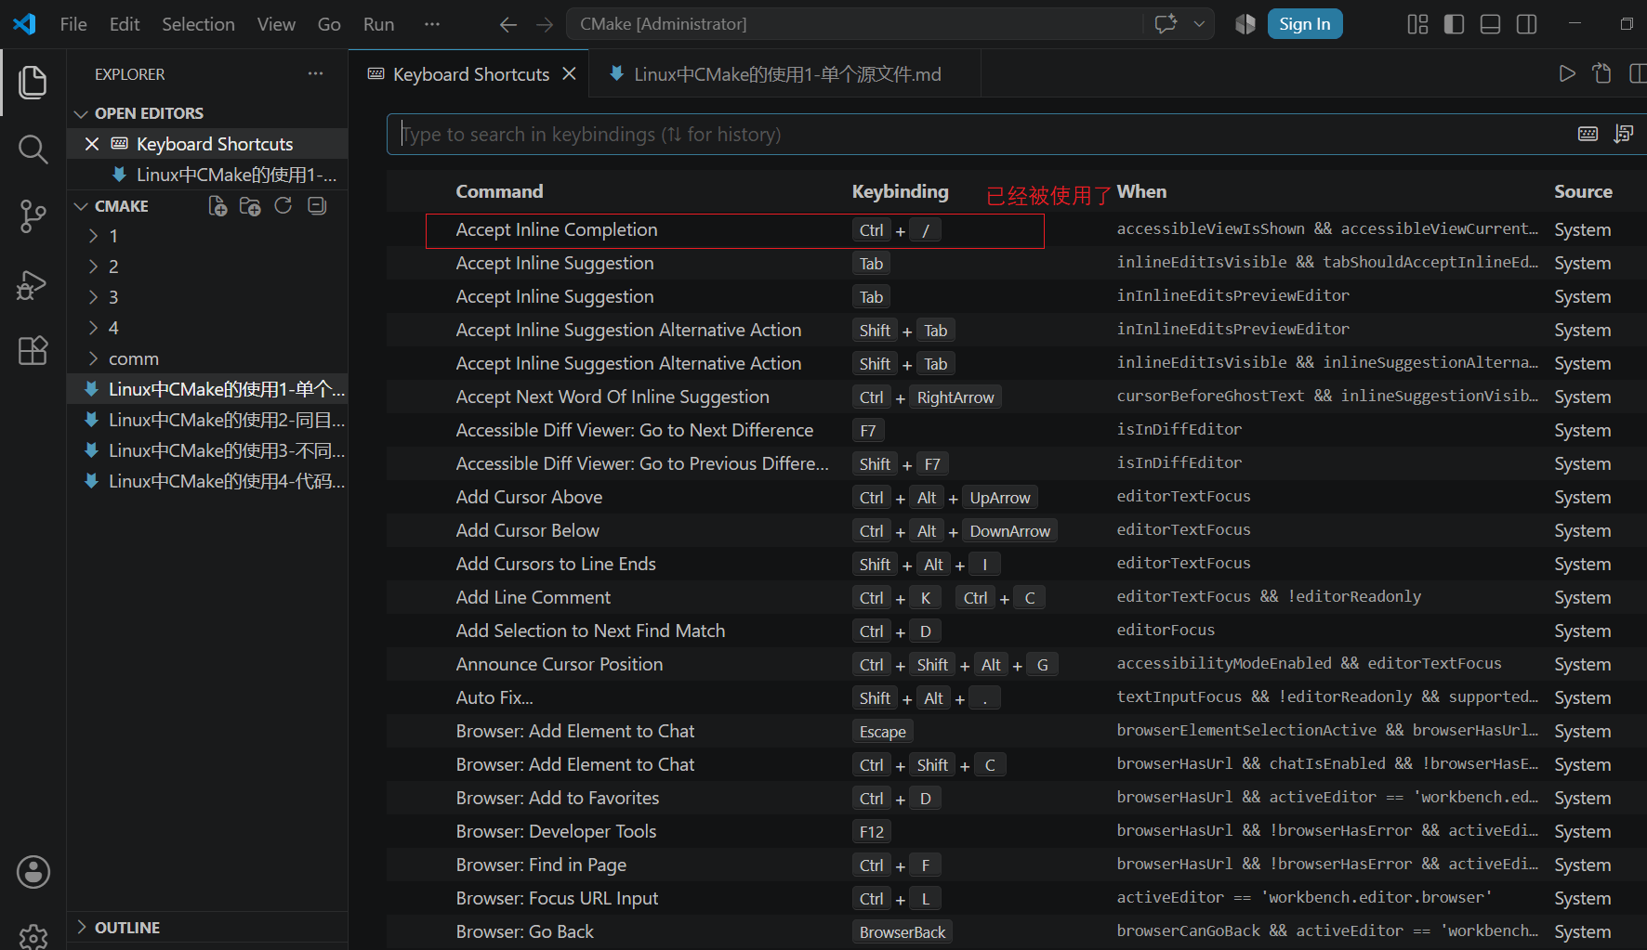Show more menus via ellipsis in menu bar
The height and width of the screenshot is (950, 1647).
(432, 24)
